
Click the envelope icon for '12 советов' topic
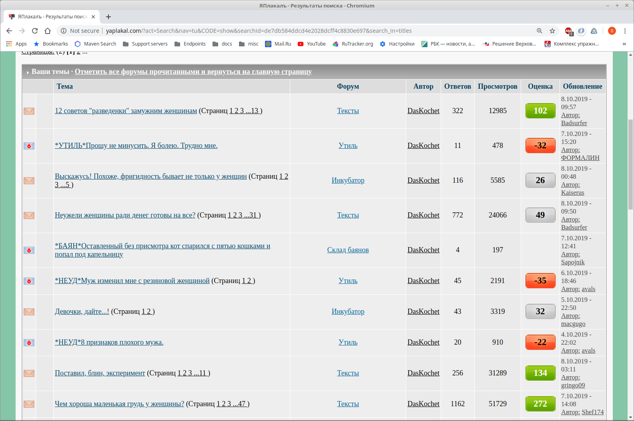coord(29,111)
